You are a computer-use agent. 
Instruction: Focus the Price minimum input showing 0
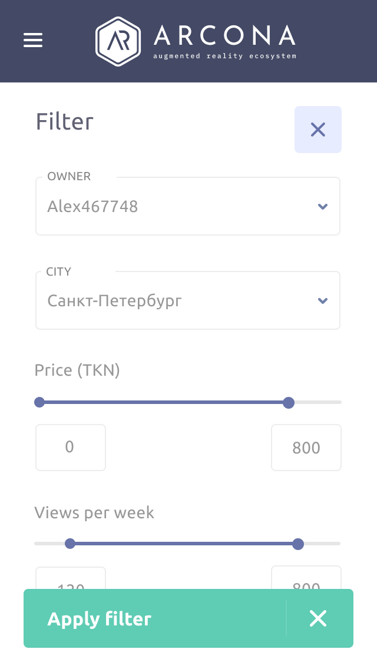click(70, 448)
